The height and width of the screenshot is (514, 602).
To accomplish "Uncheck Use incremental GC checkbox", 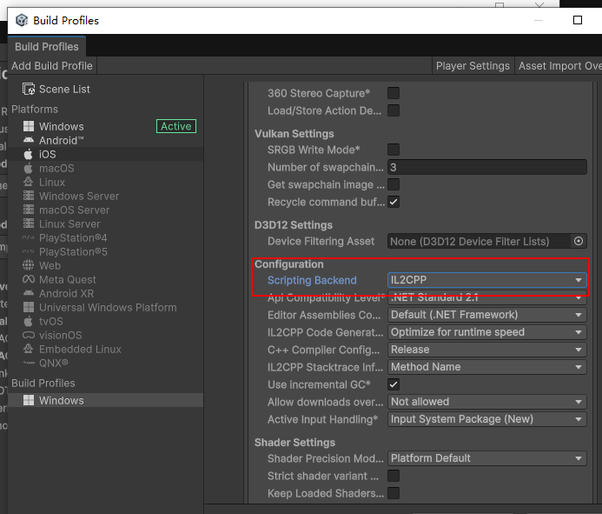I will [x=394, y=384].
